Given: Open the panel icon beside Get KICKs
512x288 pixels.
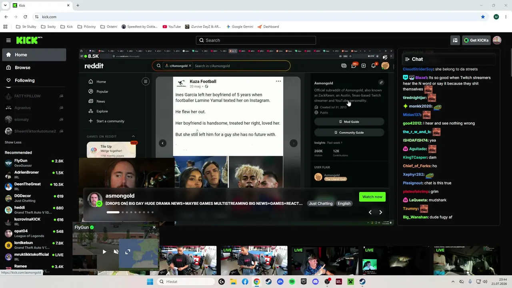Looking at the screenshot, I should (455, 40).
